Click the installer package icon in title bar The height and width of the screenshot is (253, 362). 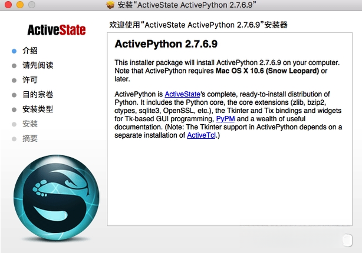110,5
